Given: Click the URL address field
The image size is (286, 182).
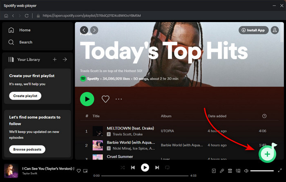Looking at the screenshot, I should 92,16.
